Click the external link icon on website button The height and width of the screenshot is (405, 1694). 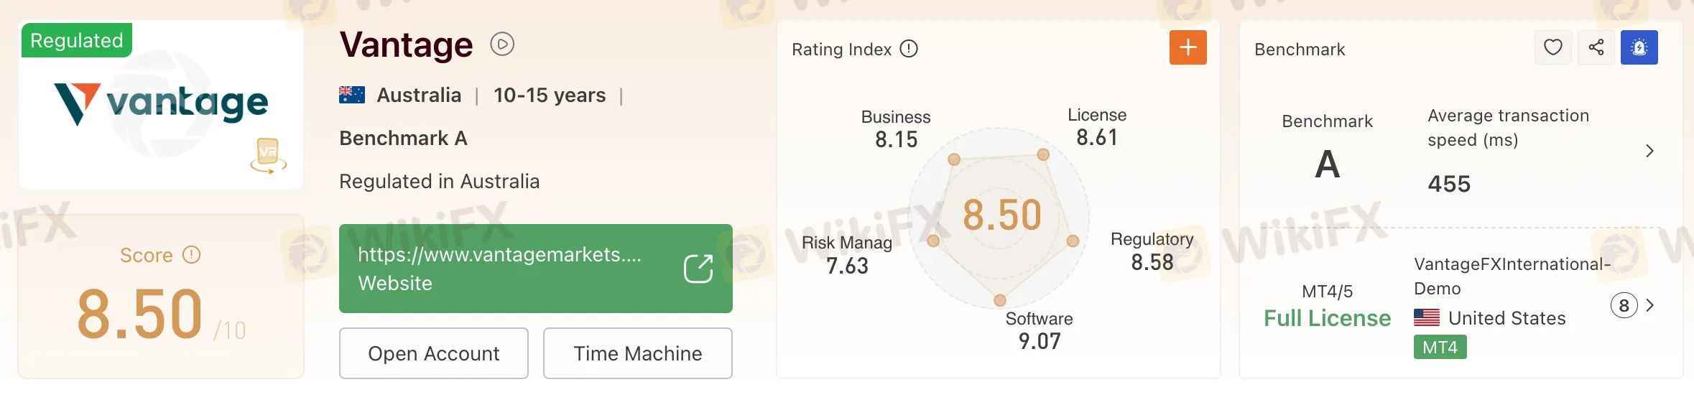point(698,269)
